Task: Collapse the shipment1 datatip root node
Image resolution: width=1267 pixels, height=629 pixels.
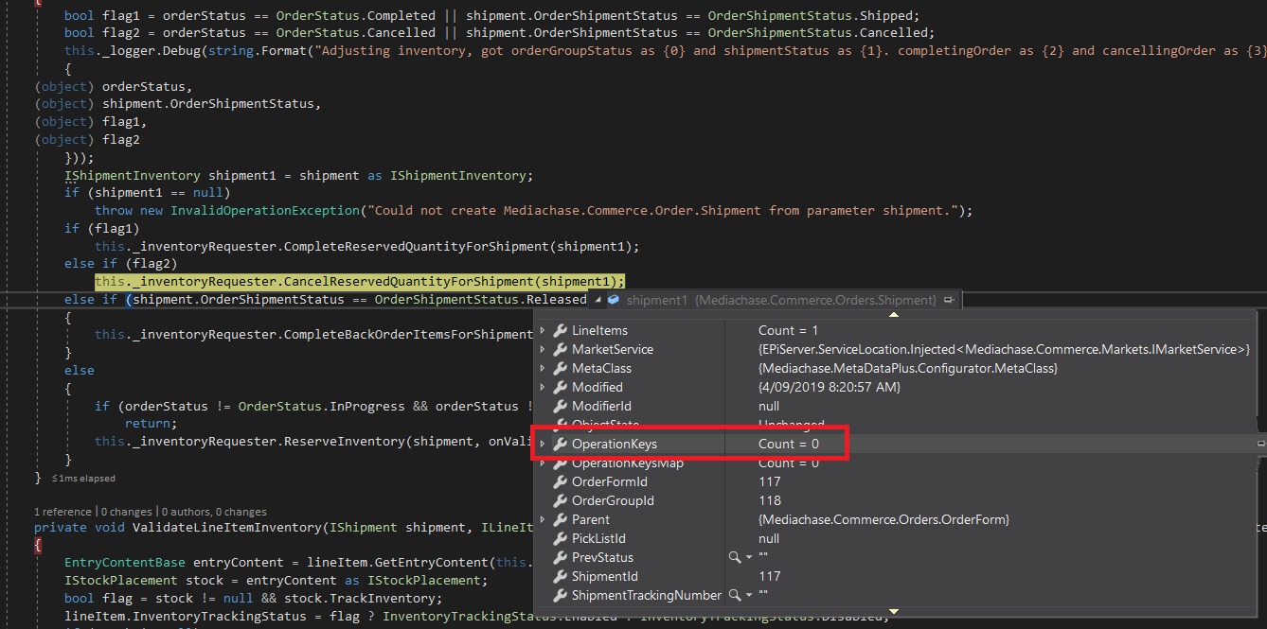Action: (597, 300)
